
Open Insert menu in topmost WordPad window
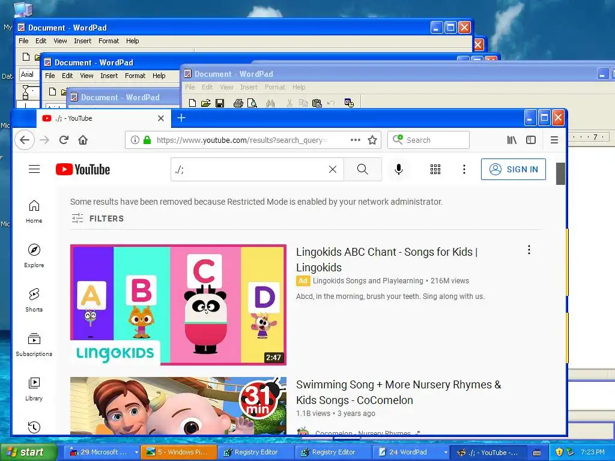tap(82, 41)
